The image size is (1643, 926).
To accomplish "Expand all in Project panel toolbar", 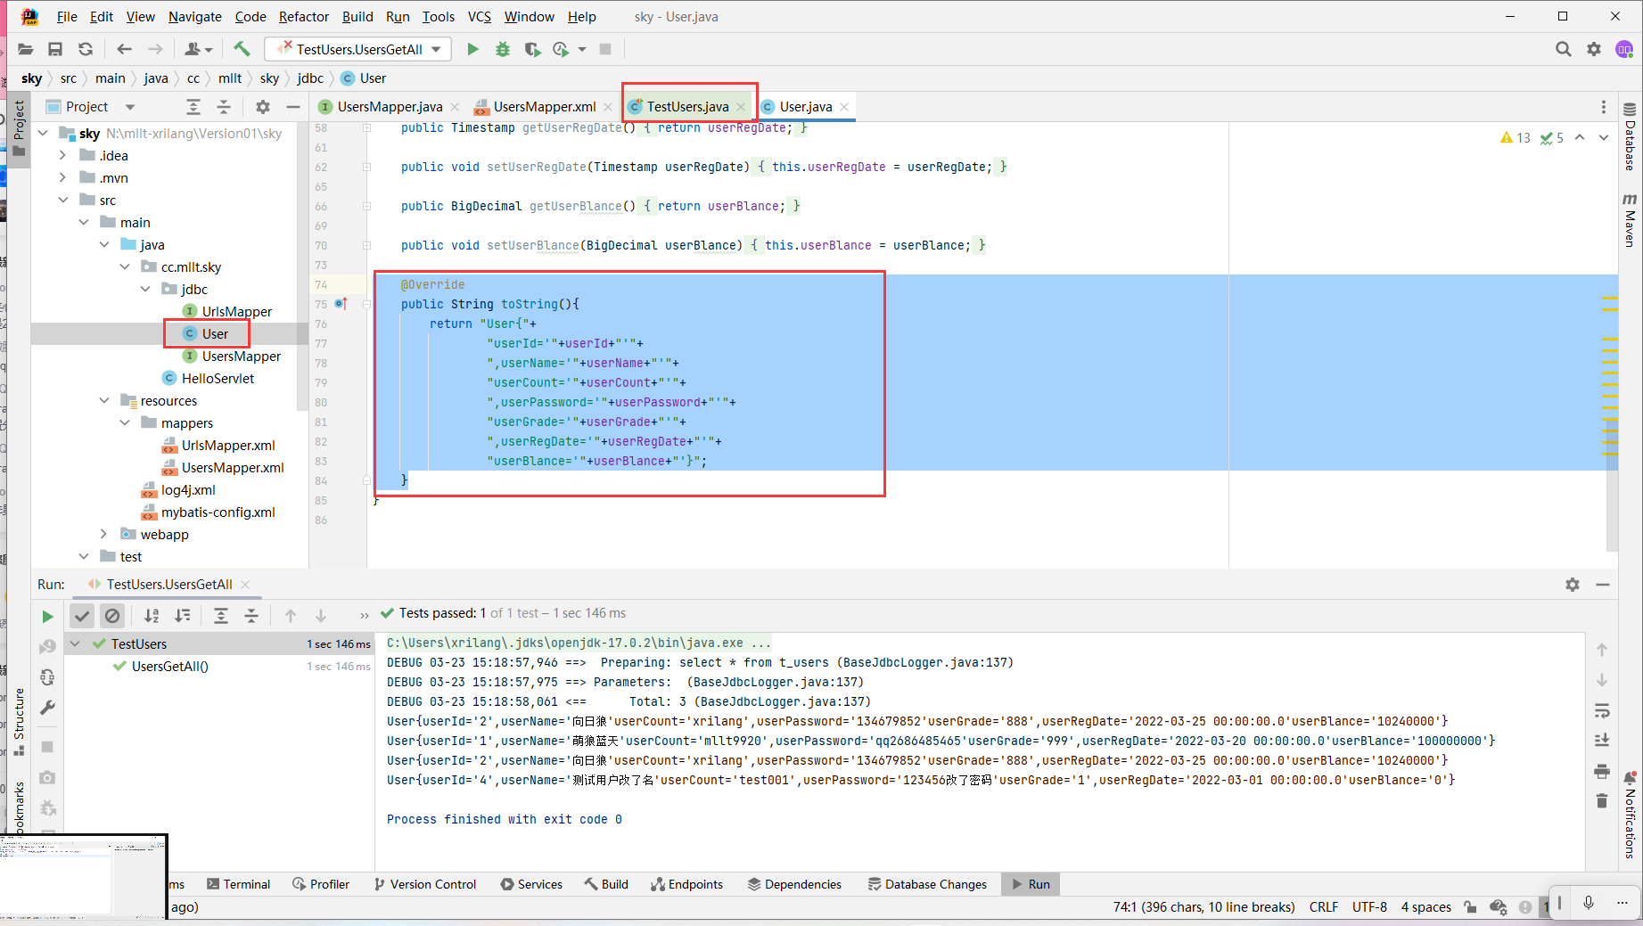I will [x=193, y=107].
